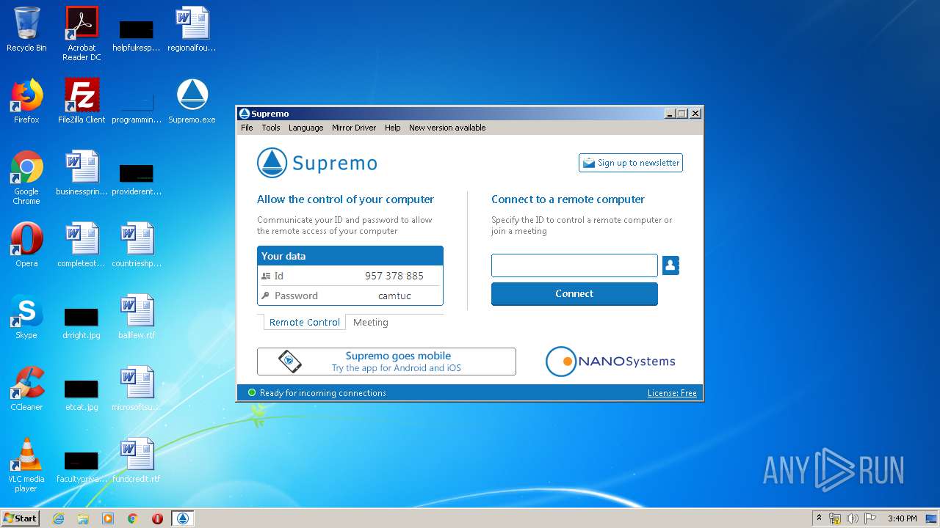940x528 pixels.
Task: Open Acrobat Reader DC desktop shortcut
Action: coord(82,33)
